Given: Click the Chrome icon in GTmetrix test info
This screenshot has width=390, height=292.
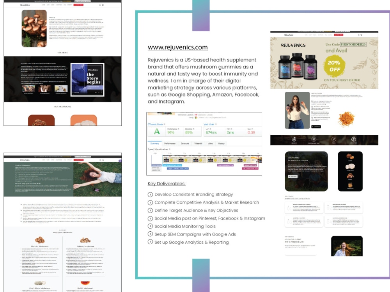Looking at the screenshot, I should click(x=196, y=118).
